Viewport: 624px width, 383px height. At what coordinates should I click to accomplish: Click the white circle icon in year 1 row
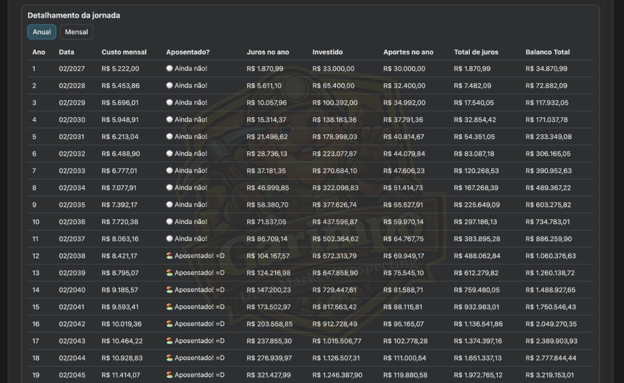[169, 69]
